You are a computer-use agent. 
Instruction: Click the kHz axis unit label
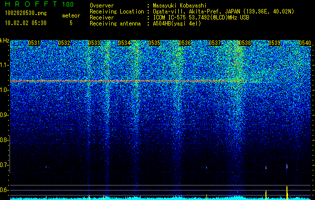click(5, 40)
